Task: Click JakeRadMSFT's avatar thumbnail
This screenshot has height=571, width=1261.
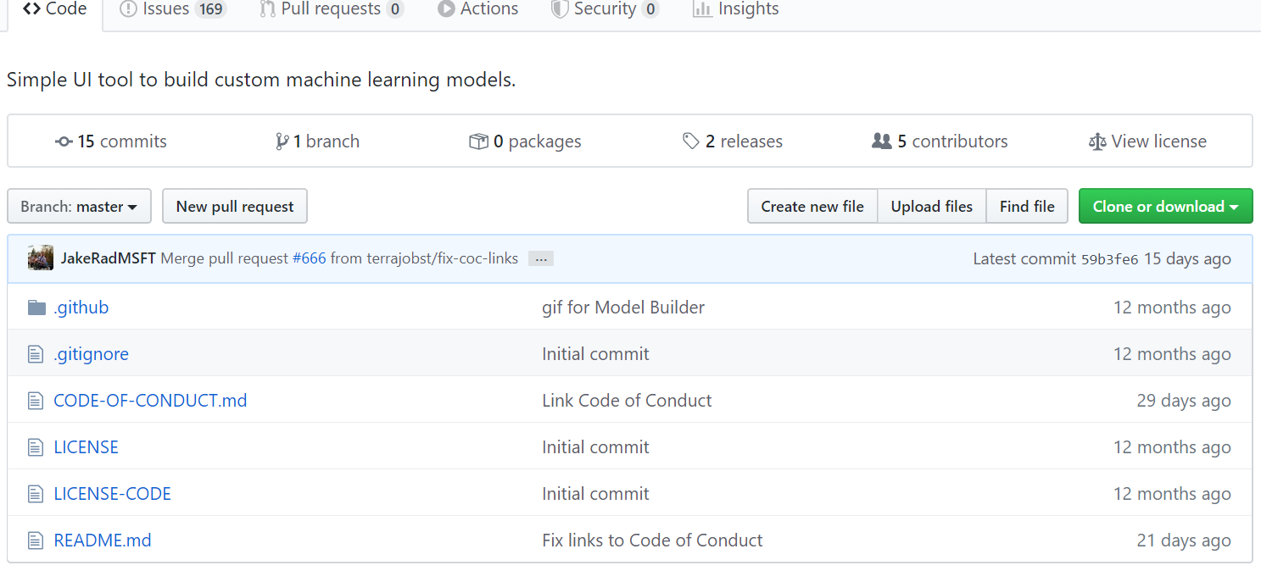Action: coord(40,258)
